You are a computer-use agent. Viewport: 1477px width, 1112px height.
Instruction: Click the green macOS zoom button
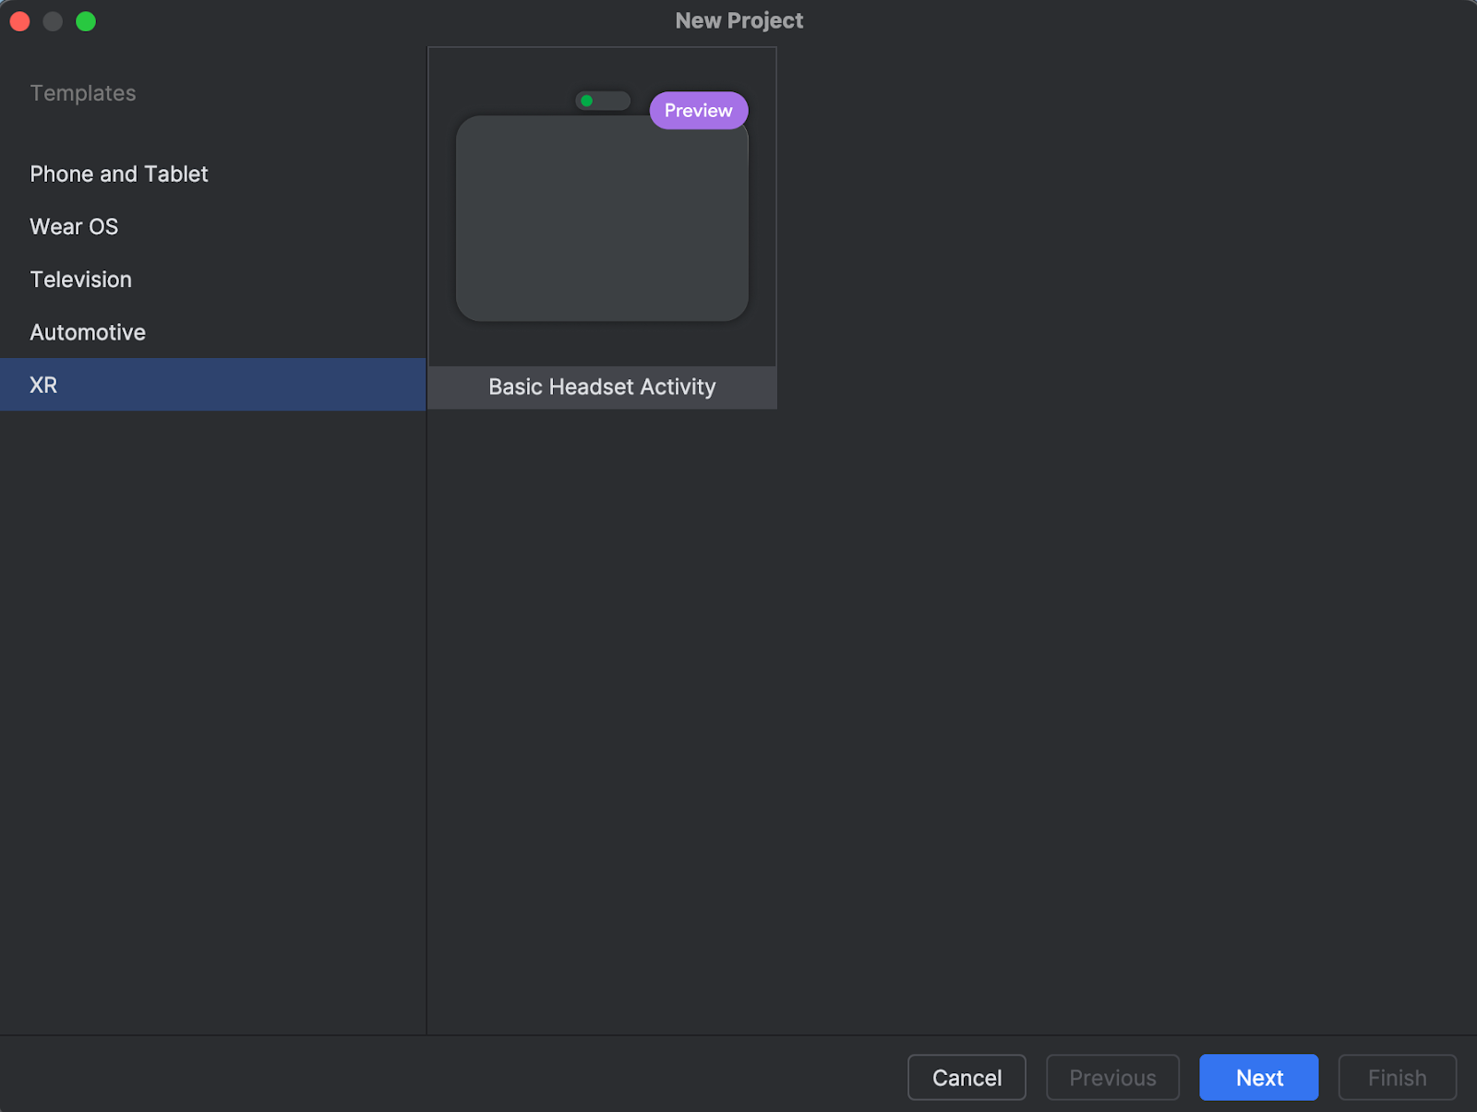(x=86, y=20)
